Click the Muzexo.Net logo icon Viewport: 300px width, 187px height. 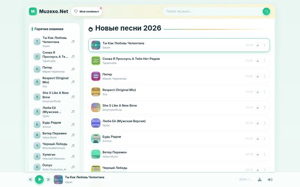point(33,12)
